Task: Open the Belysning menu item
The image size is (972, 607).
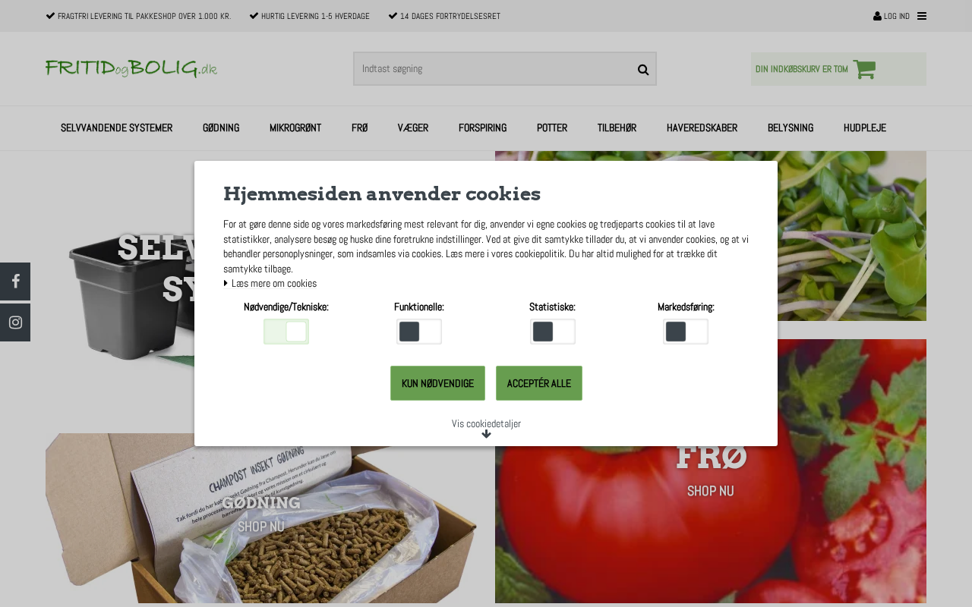Action: coord(791,127)
